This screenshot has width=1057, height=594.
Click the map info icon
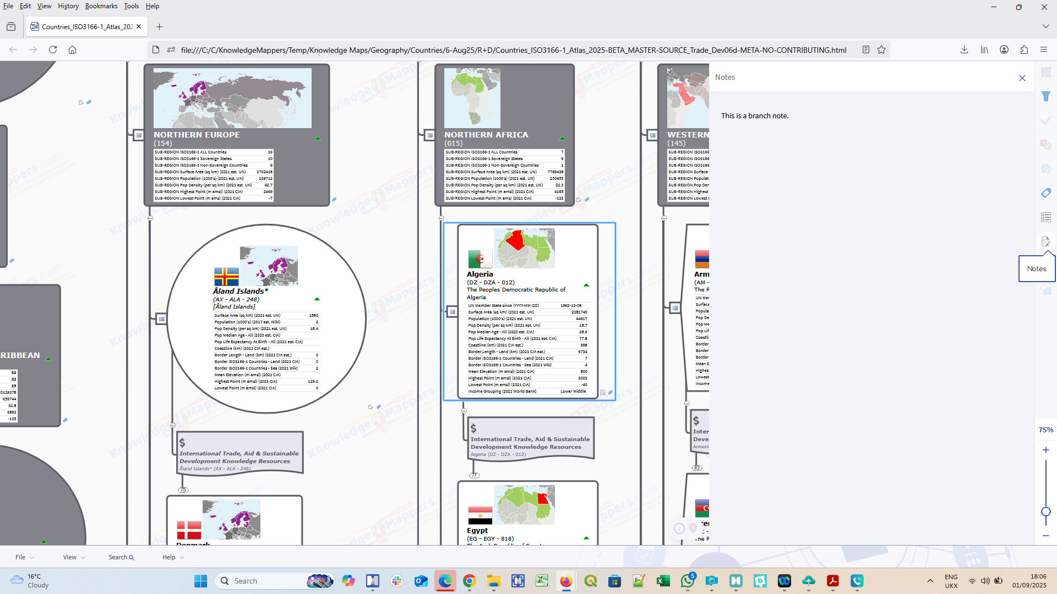(679, 529)
